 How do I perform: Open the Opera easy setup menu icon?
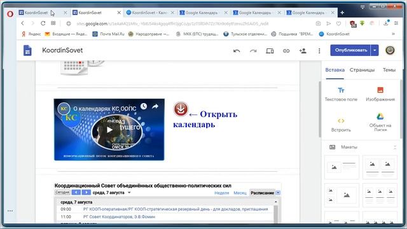[x=396, y=24]
